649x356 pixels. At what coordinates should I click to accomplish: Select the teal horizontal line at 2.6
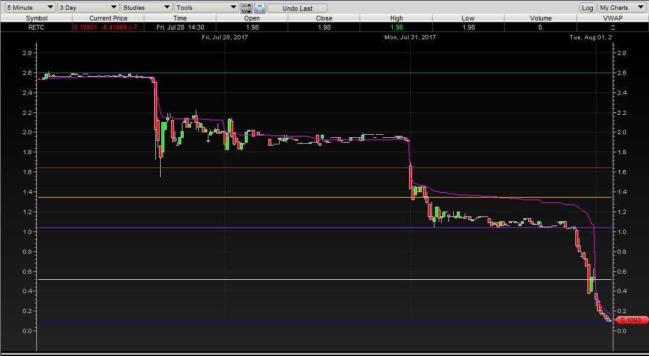click(325, 73)
